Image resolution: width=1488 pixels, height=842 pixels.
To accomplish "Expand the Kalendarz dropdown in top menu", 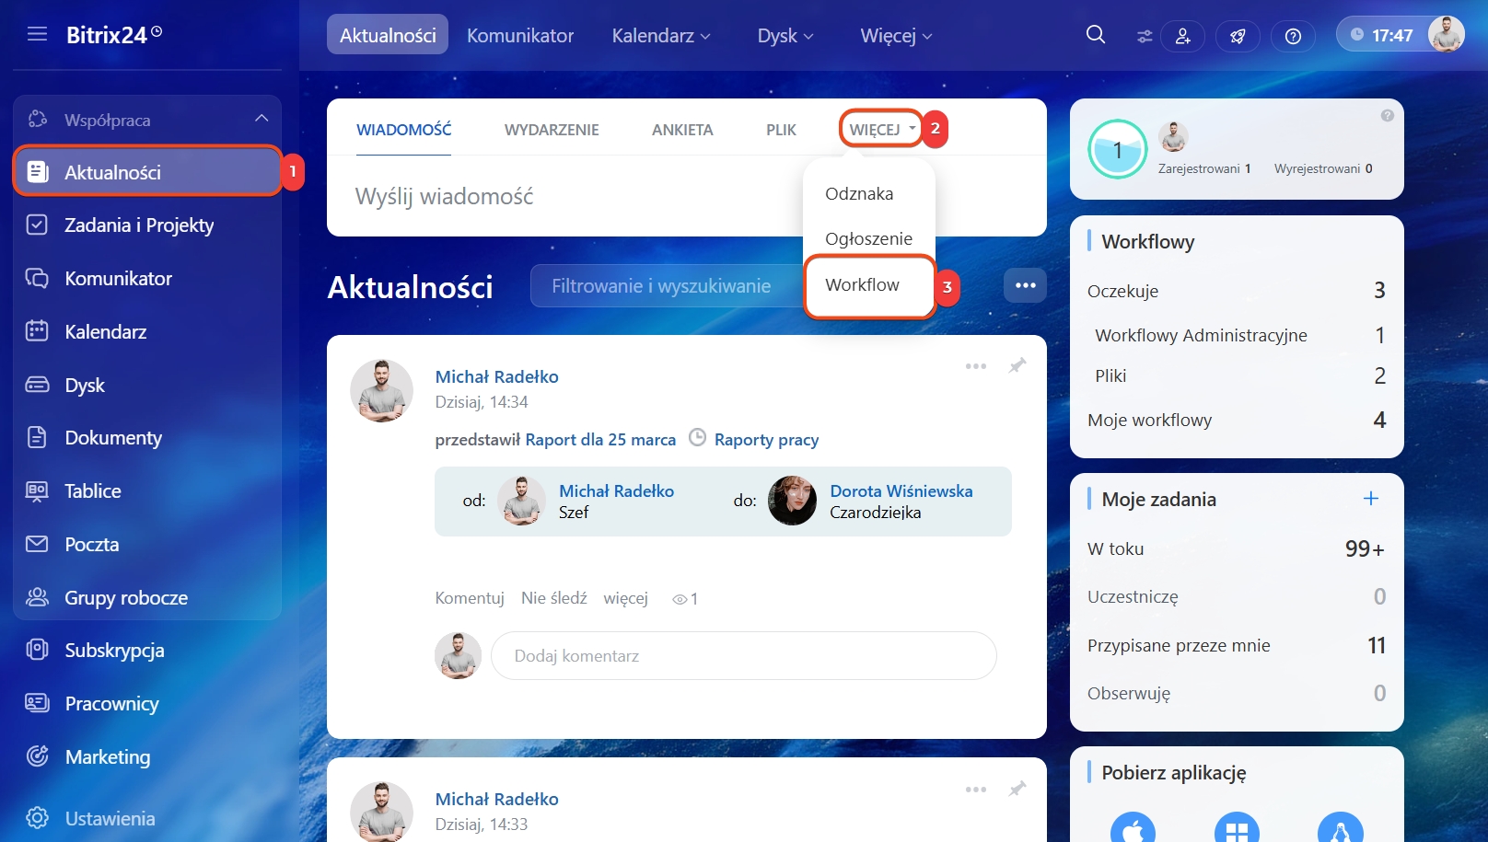I will point(661,36).
